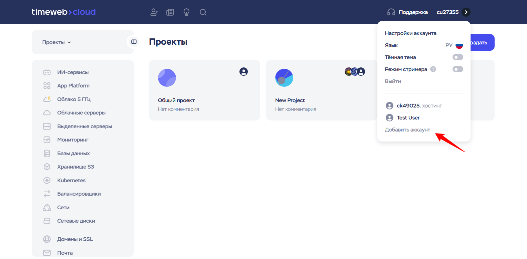
Task: Click the lightbulb ideas icon
Action: pos(187,12)
